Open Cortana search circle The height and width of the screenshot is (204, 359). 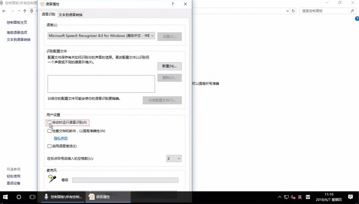pyautogui.click(x=19, y=197)
